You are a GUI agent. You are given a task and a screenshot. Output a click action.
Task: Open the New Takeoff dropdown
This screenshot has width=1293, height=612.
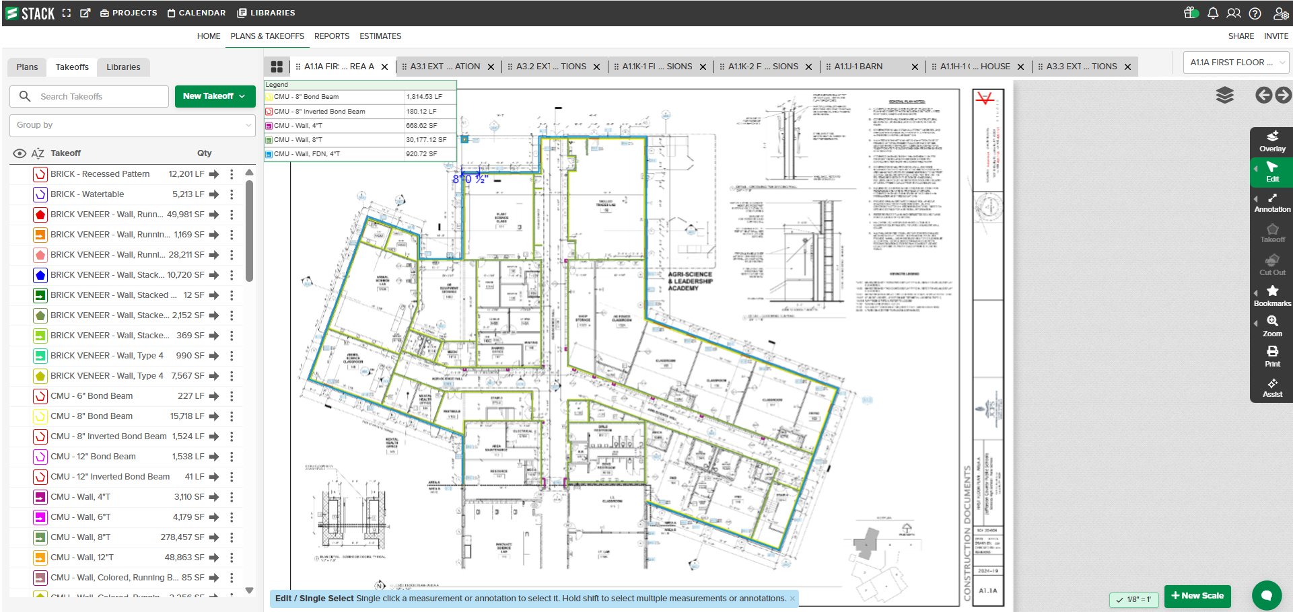(x=214, y=96)
